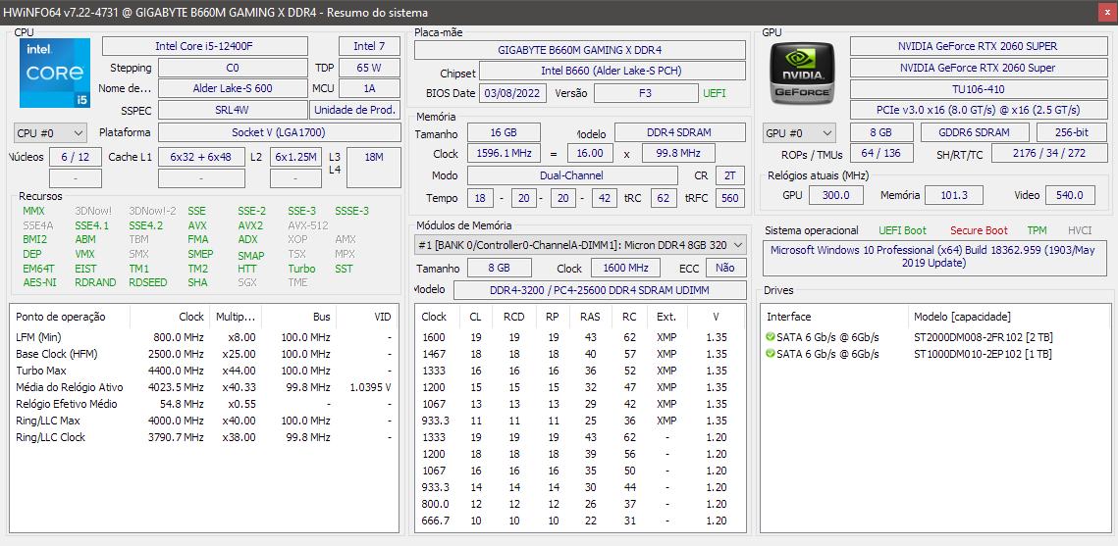Click the memory size 16 GB field
The height and width of the screenshot is (546, 1118).
[x=504, y=132]
